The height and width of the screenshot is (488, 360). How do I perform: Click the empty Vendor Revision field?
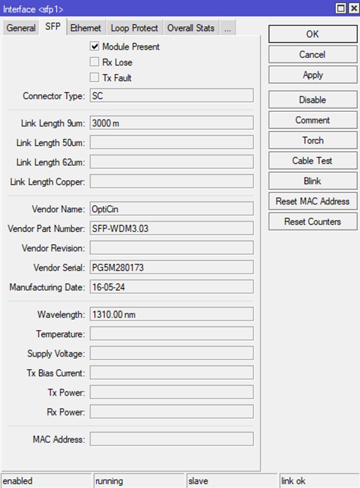point(171,248)
